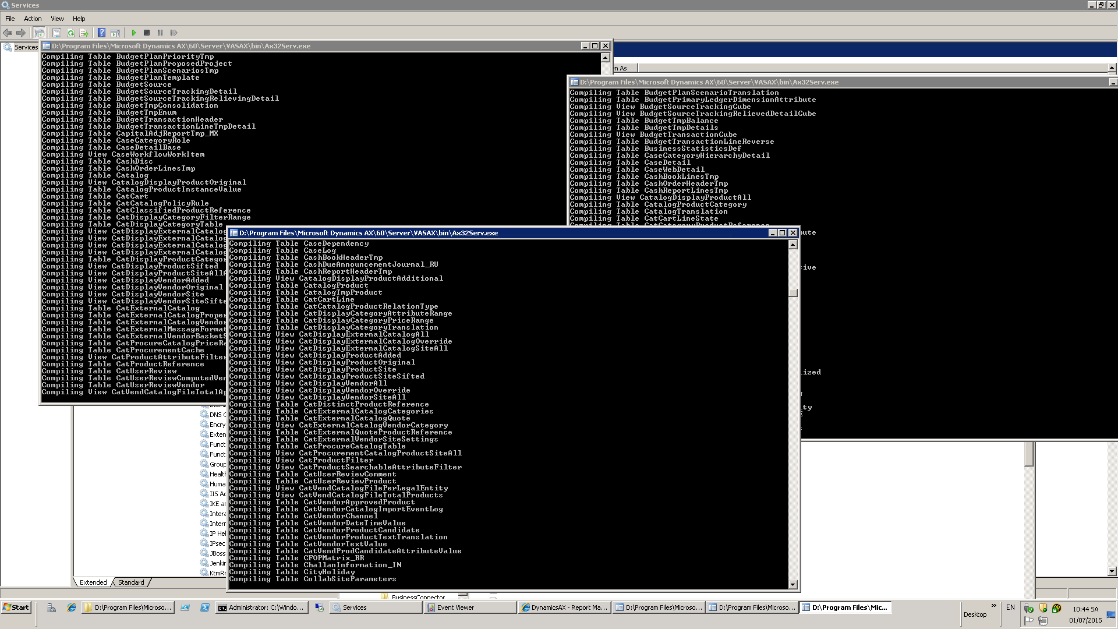The image size is (1118, 629).
Task: Open the File menu in Services
Action: coord(10,19)
